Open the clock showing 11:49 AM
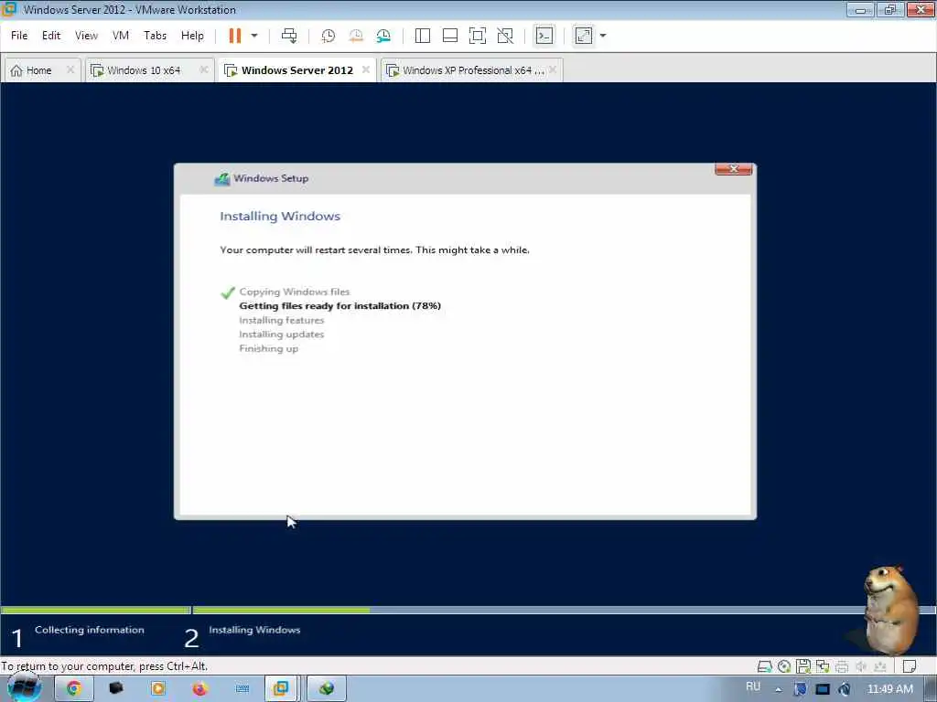This screenshot has height=702, width=937. [889, 689]
